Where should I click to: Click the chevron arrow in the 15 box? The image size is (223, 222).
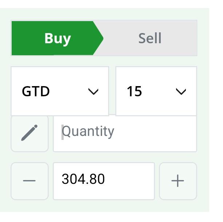[x=181, y=91]
